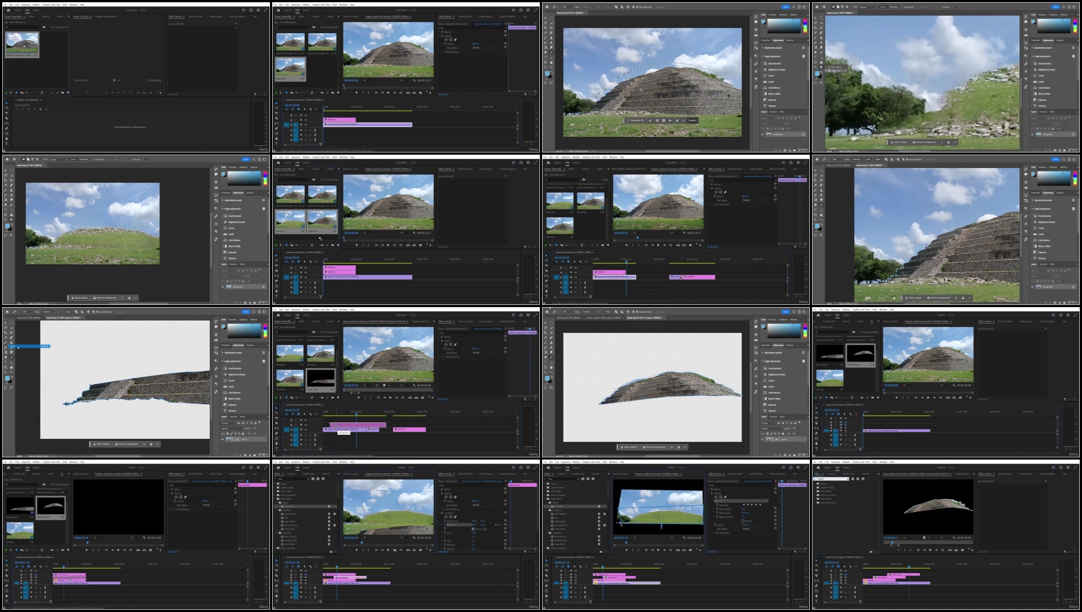Screen dimensions: 1082x612
Task: Click the Essential Sound tab in the Uniform Scale Premiere window
Action: [465, 474]
